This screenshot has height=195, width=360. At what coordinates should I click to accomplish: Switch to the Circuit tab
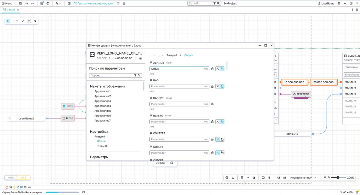coord(10,10)
